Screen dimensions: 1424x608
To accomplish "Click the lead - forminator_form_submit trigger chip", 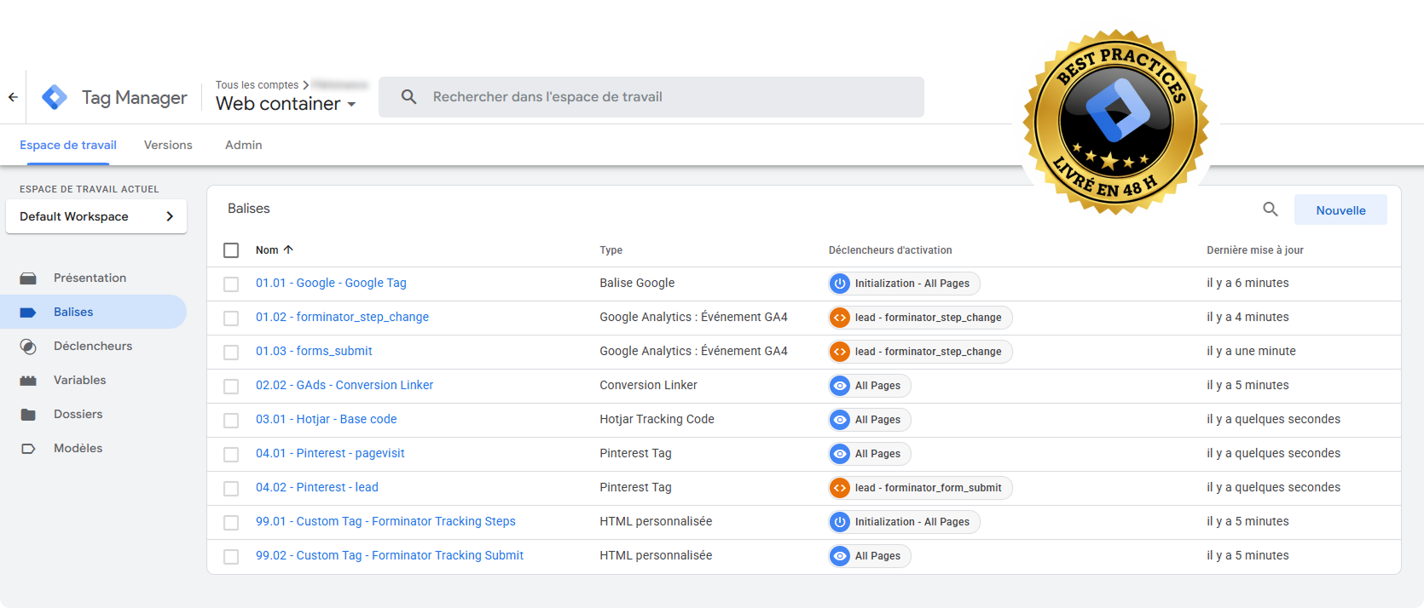I will point(920,488).
